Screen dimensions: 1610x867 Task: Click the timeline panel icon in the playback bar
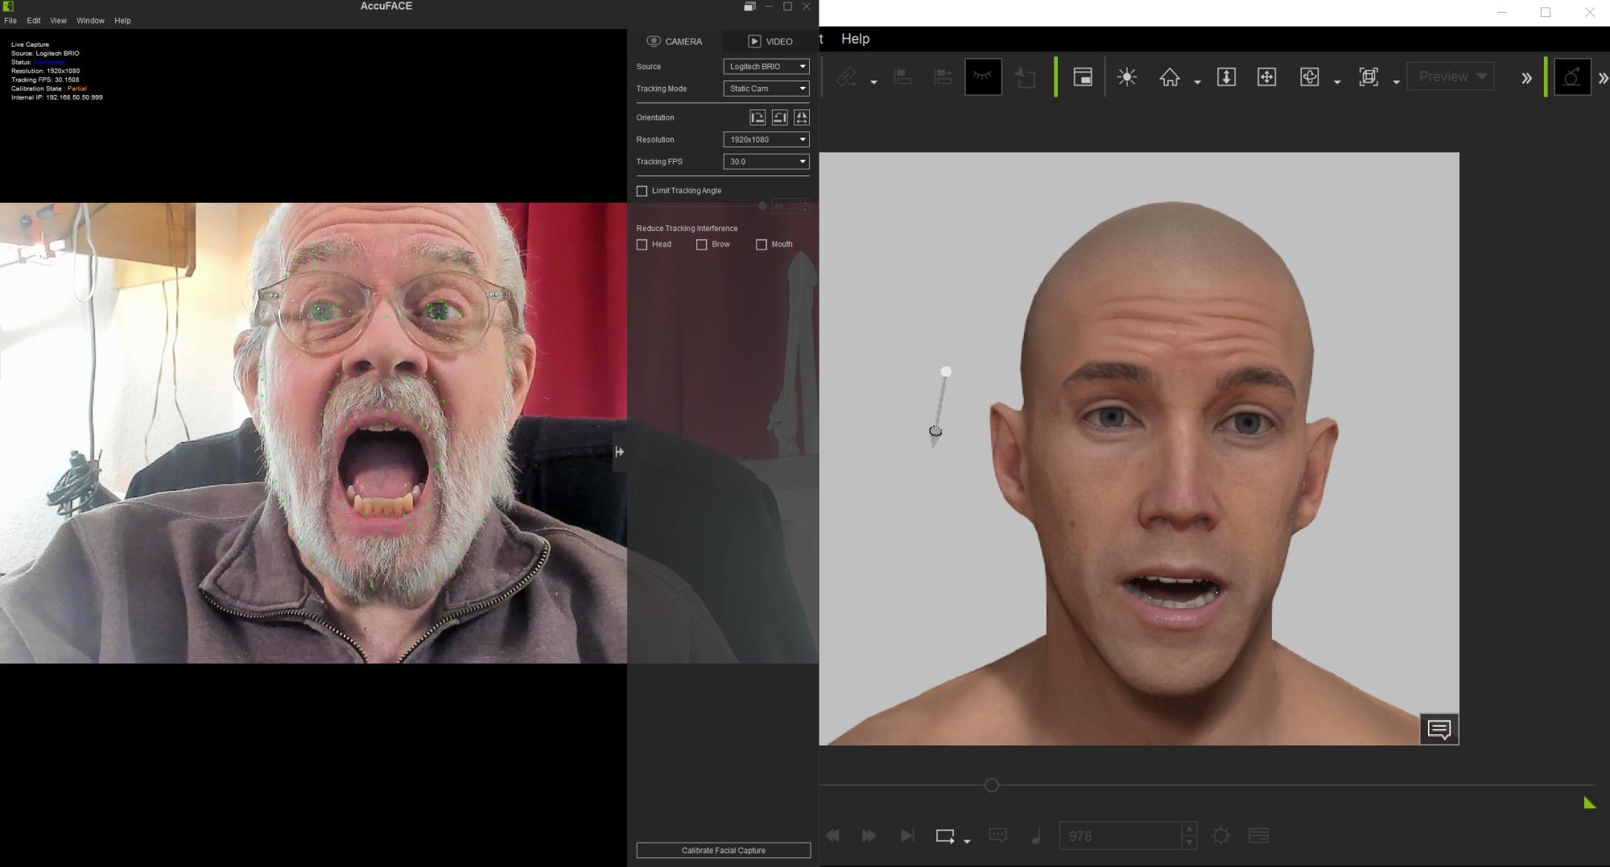1258,836
